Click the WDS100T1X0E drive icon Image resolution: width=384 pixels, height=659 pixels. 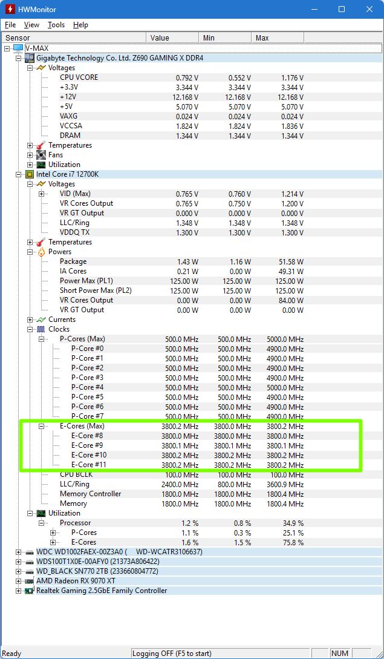(x=30, y=562)
